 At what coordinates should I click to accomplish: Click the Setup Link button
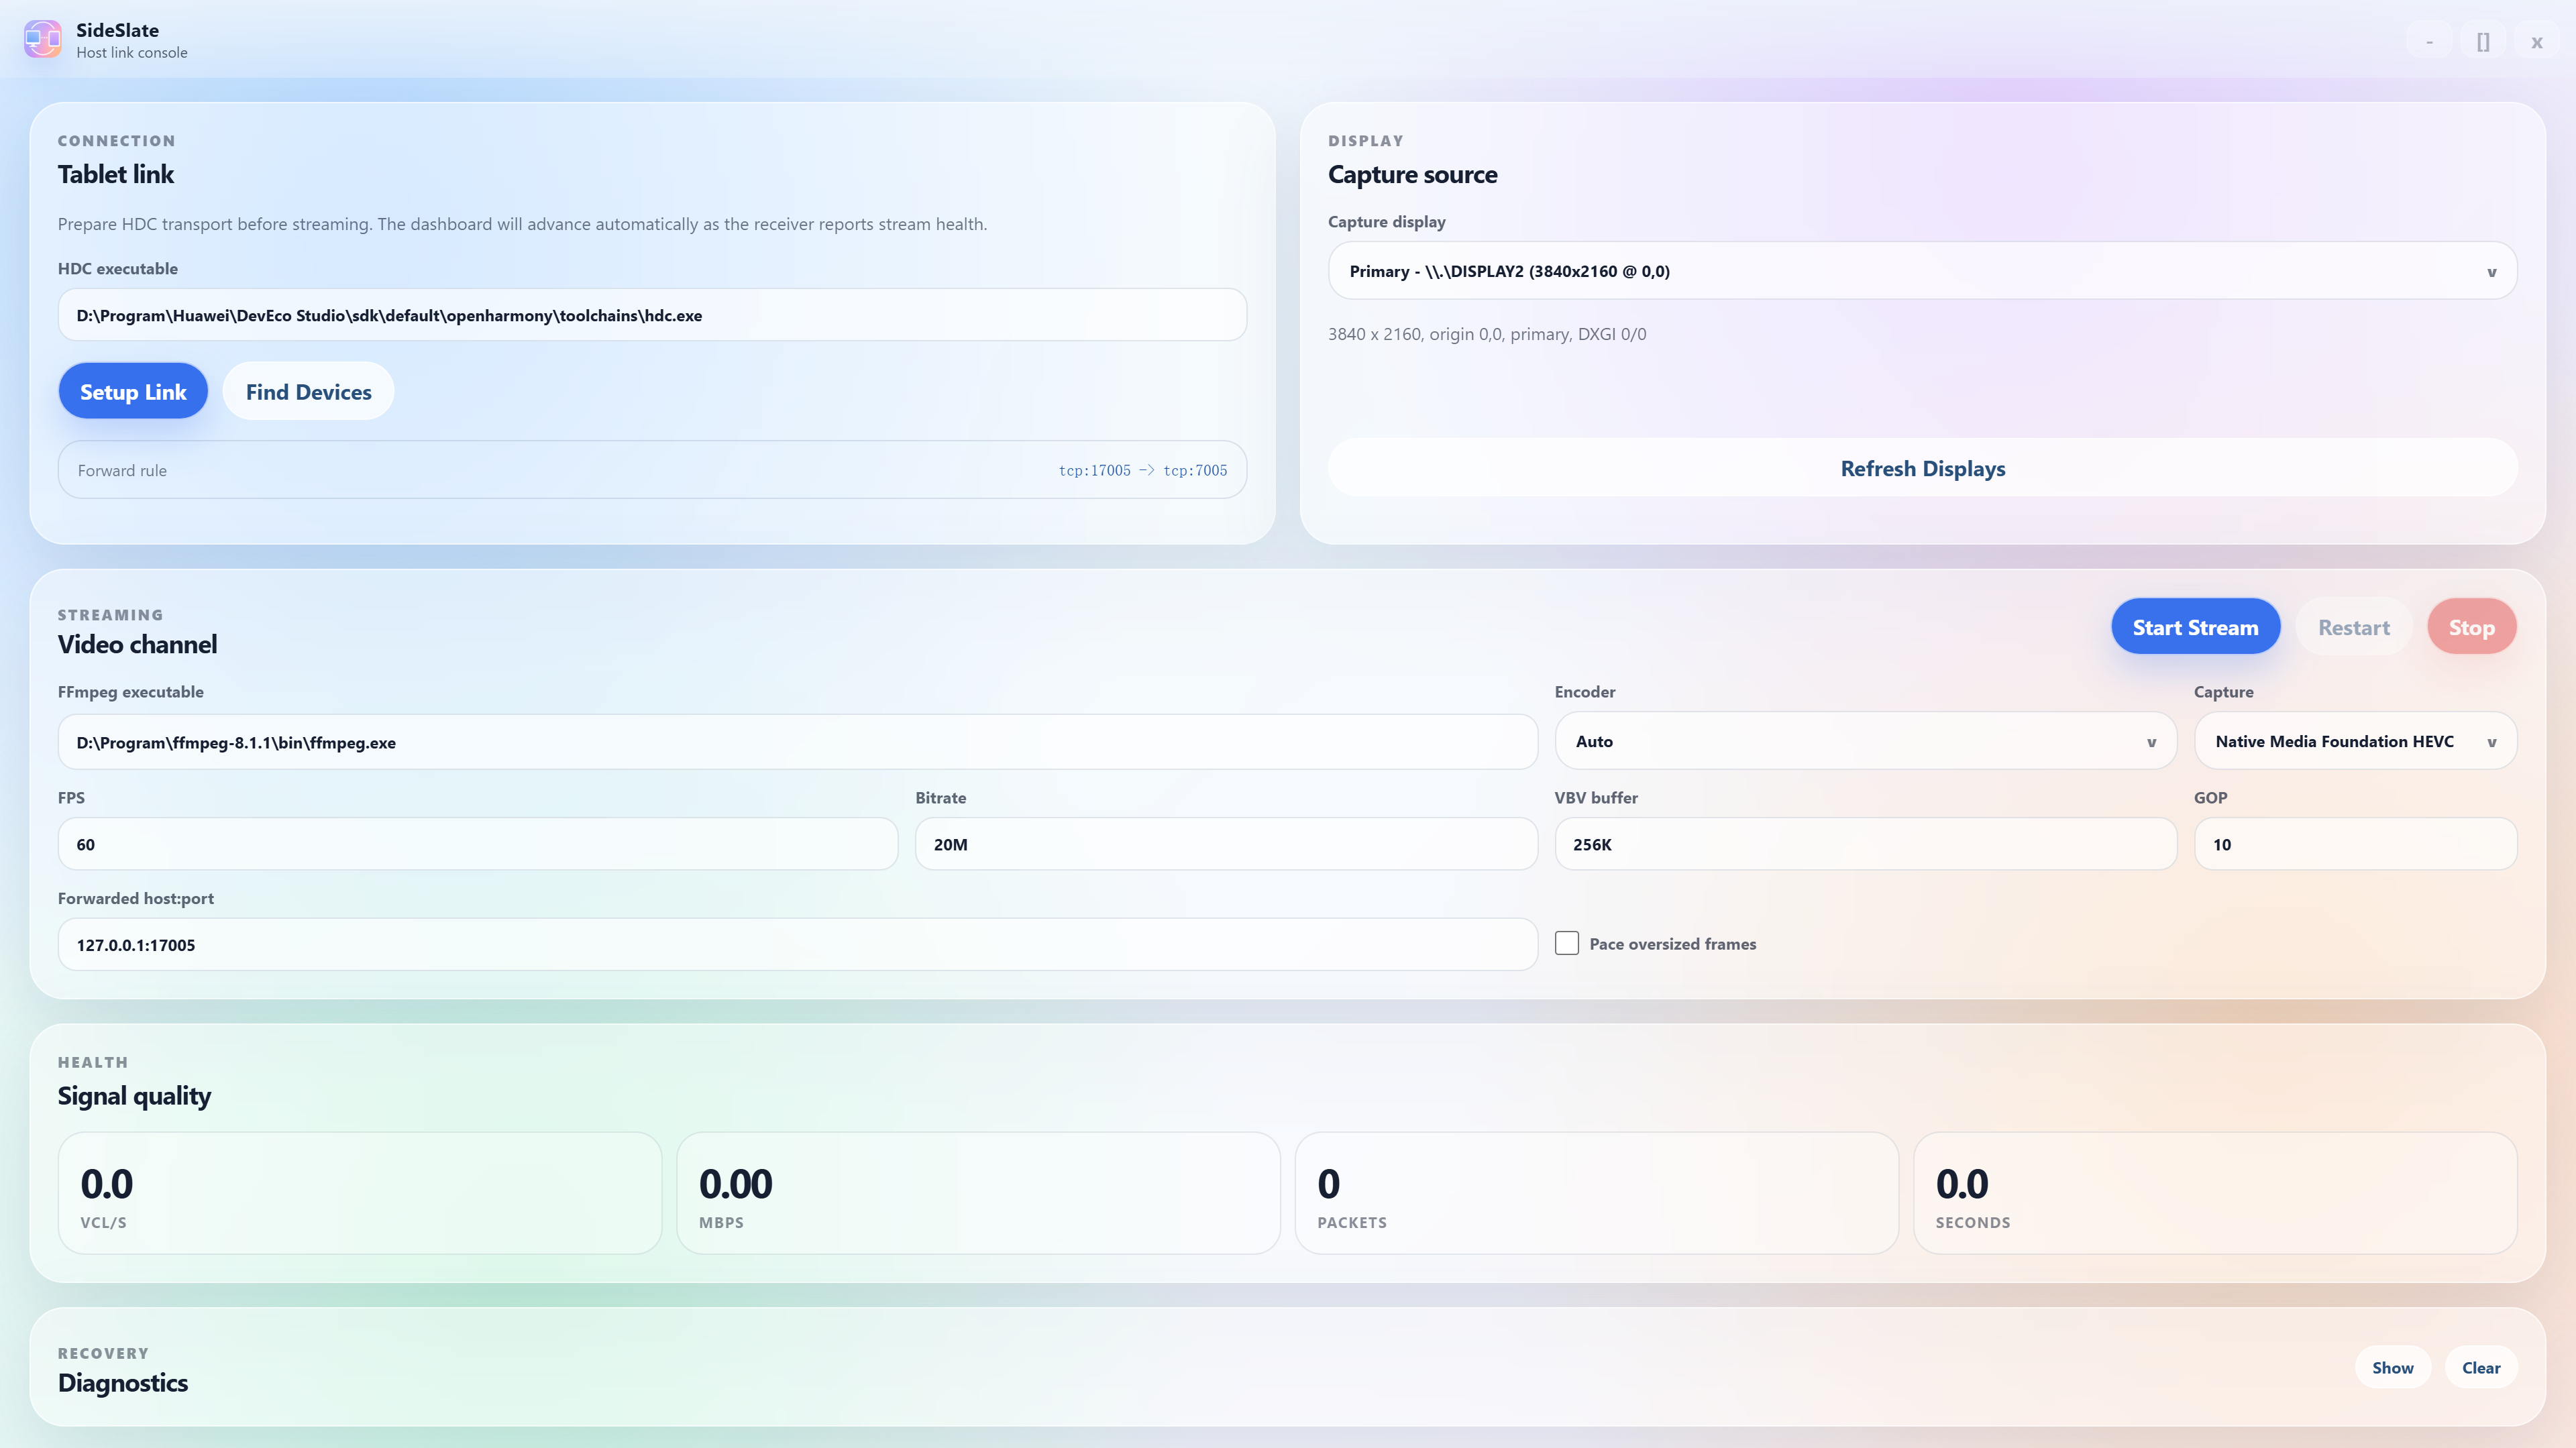[x=133, y=391]
